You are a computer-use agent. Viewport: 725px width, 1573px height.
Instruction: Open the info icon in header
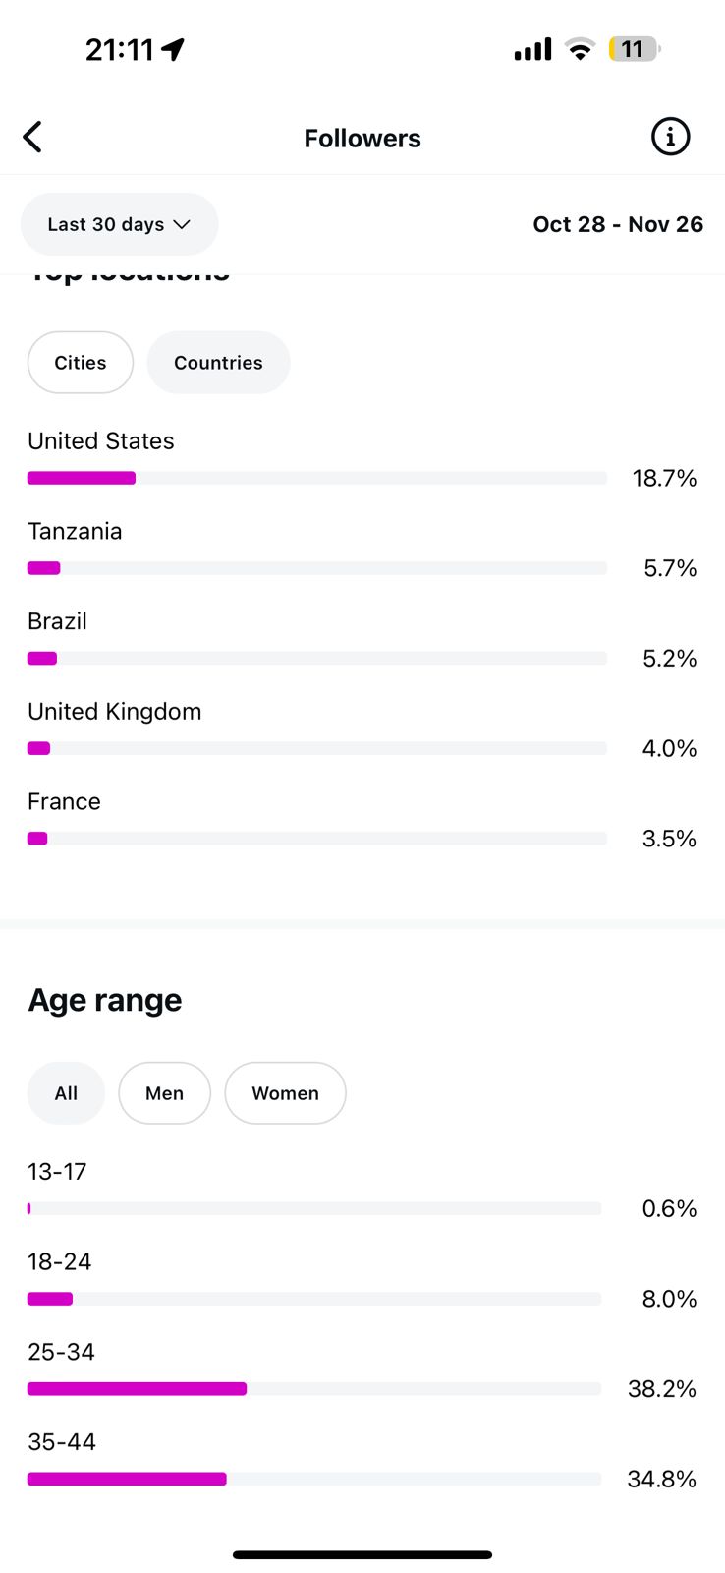pyautogui.click(x=670, y=138)
